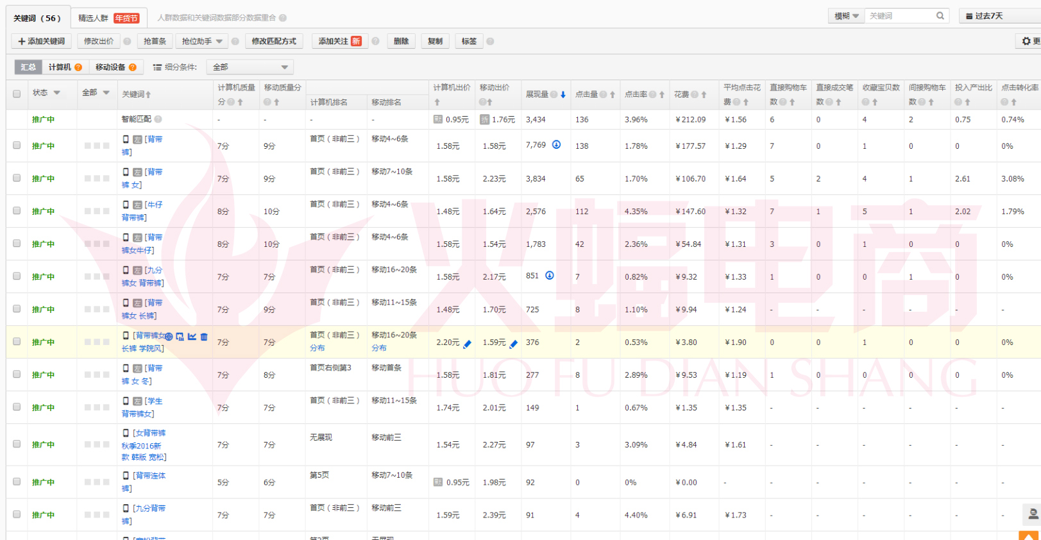Click the discount icon before 1.76元
This screenshot has width=1041, height=540.
click(x=485, y=119)
